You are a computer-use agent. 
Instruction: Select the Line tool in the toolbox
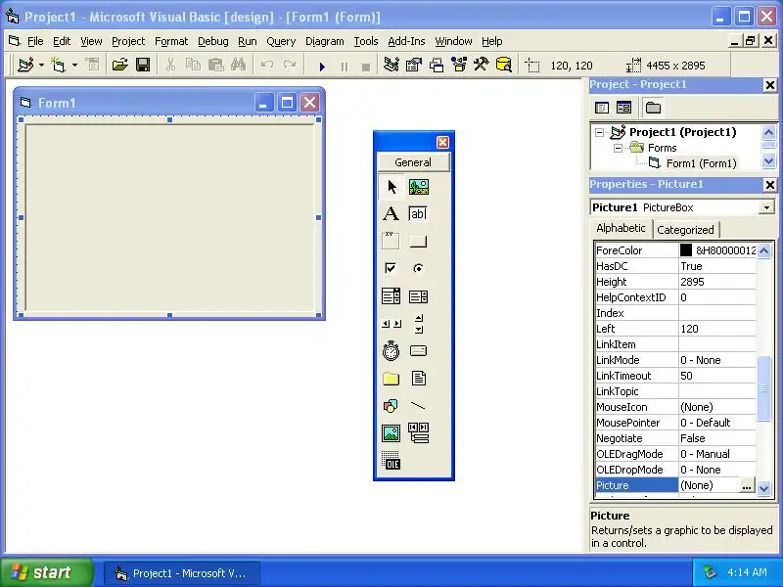tap(419, 406)
